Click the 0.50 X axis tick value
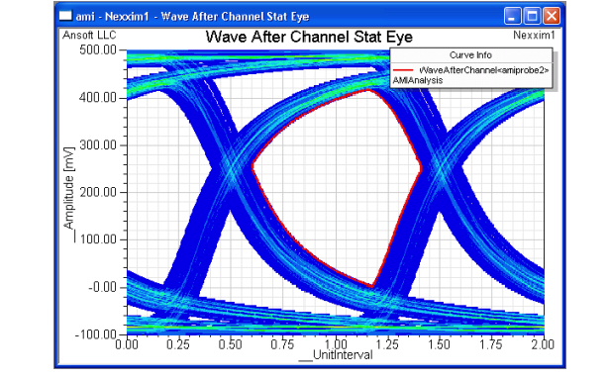609x379 pixels. (x=231, y=344)
